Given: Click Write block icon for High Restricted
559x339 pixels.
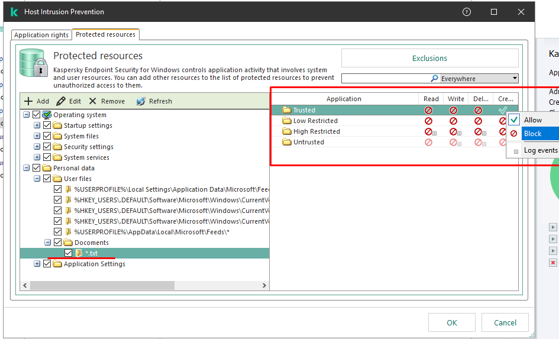Looking at the screenshot, I should tap(454, 131).
